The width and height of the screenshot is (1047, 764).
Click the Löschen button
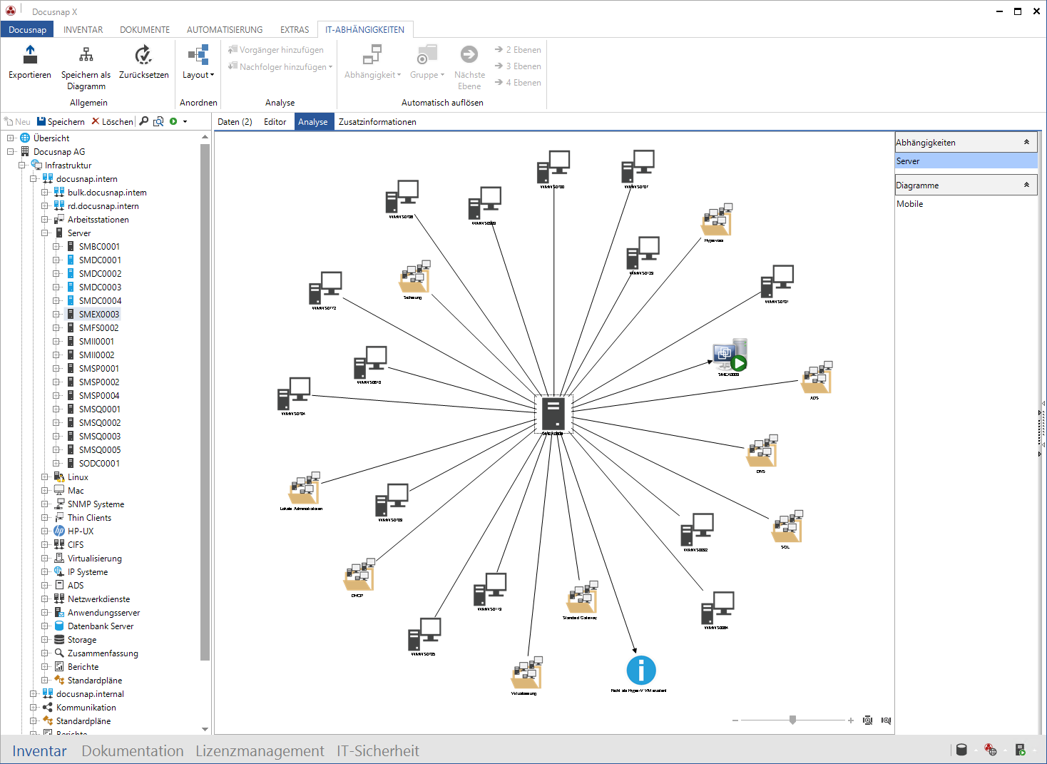tap(112, 122)
